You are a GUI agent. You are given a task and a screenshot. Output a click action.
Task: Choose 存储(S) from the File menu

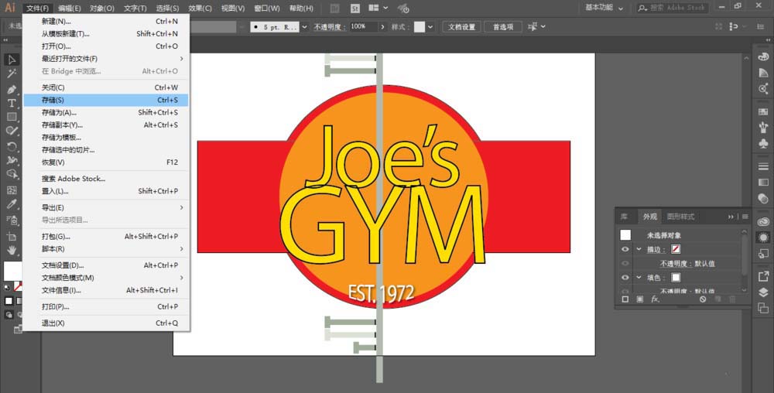(106, 100)
